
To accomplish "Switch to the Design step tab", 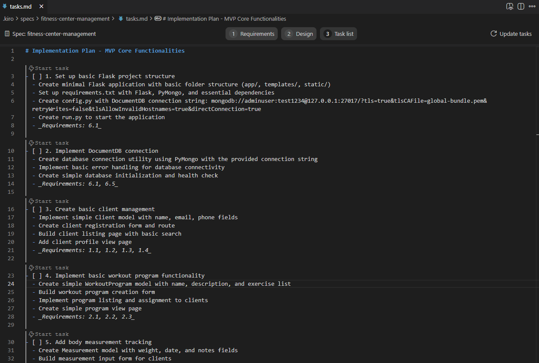I will click(299, 34).
